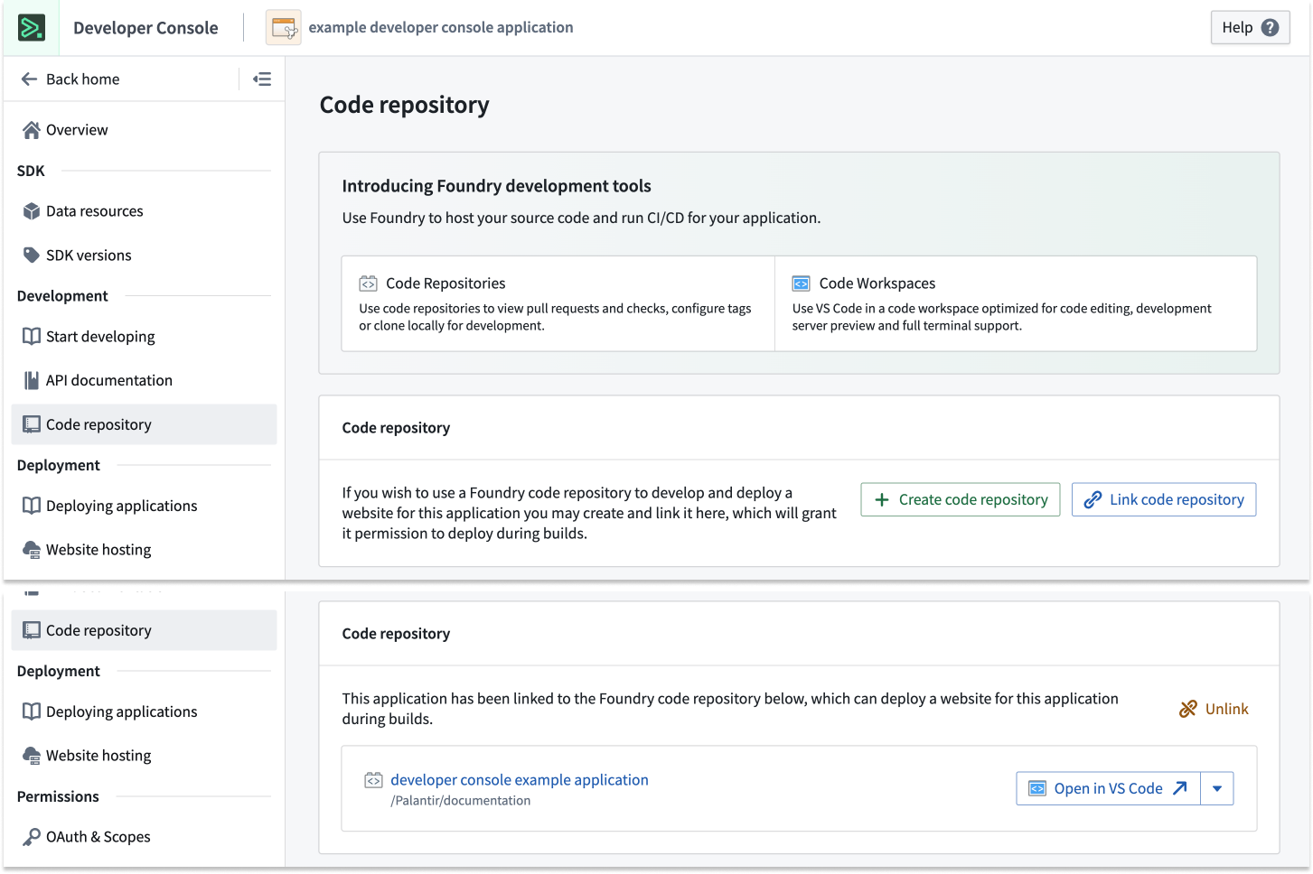Open API documentation page

(x=144, y=380)
